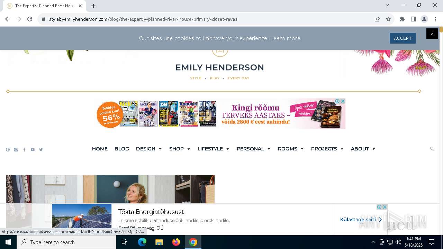Open the YouTube social icon
443x249 pixels.
33,150
